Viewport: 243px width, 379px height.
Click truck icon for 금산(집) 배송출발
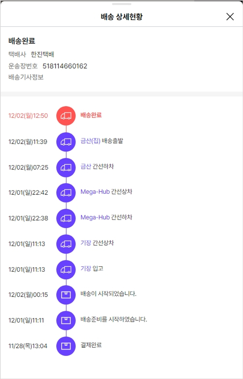point(66,141)
